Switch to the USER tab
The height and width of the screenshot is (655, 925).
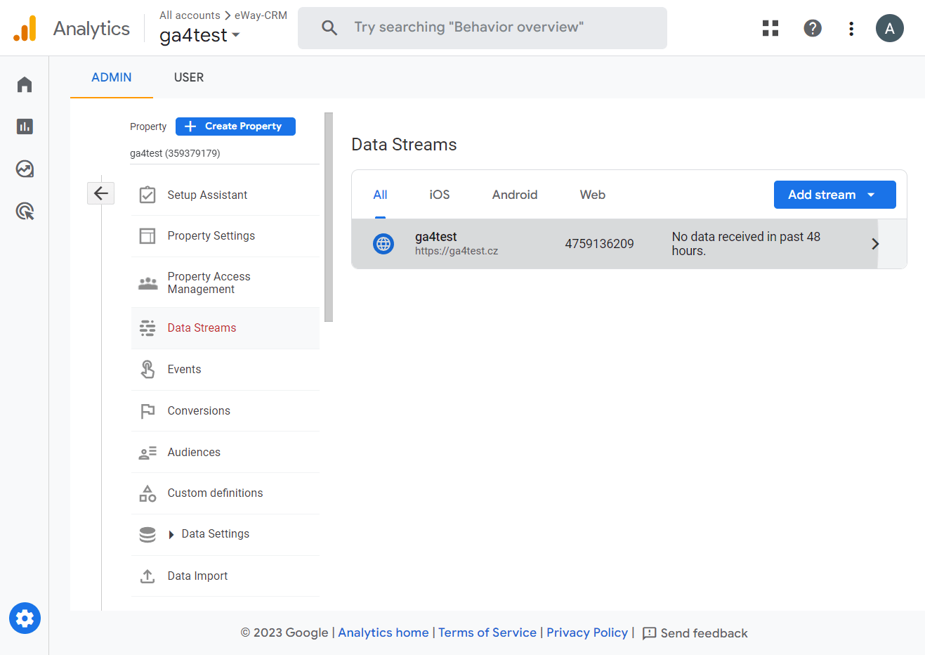(189, 77)
